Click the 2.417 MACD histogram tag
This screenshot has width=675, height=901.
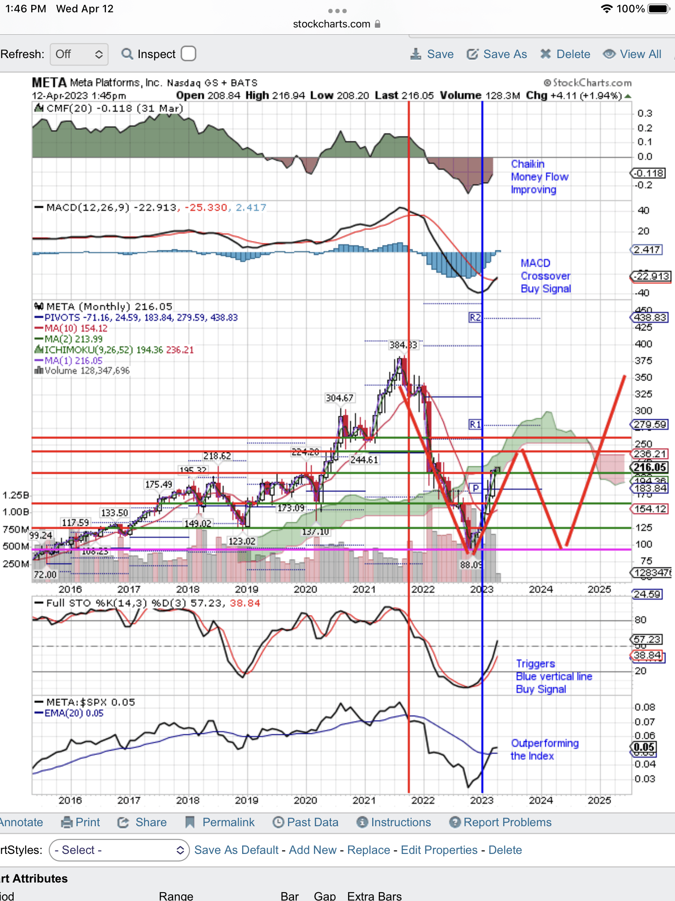click(646, 250)
